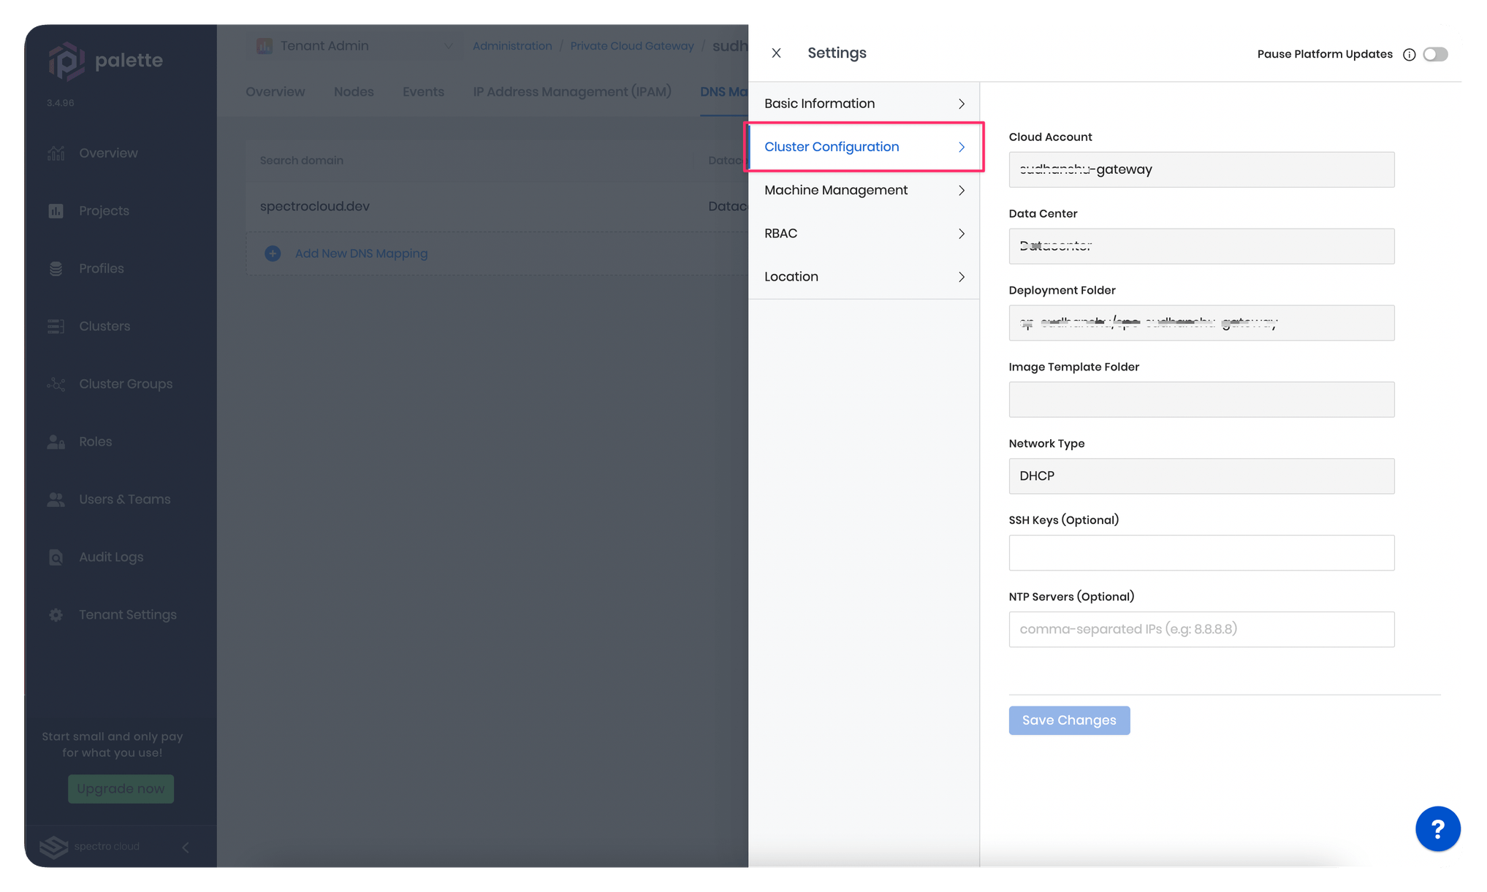Click the Upgrade now button
Screen dimensions: 1487x892
(x=121, y=789)
